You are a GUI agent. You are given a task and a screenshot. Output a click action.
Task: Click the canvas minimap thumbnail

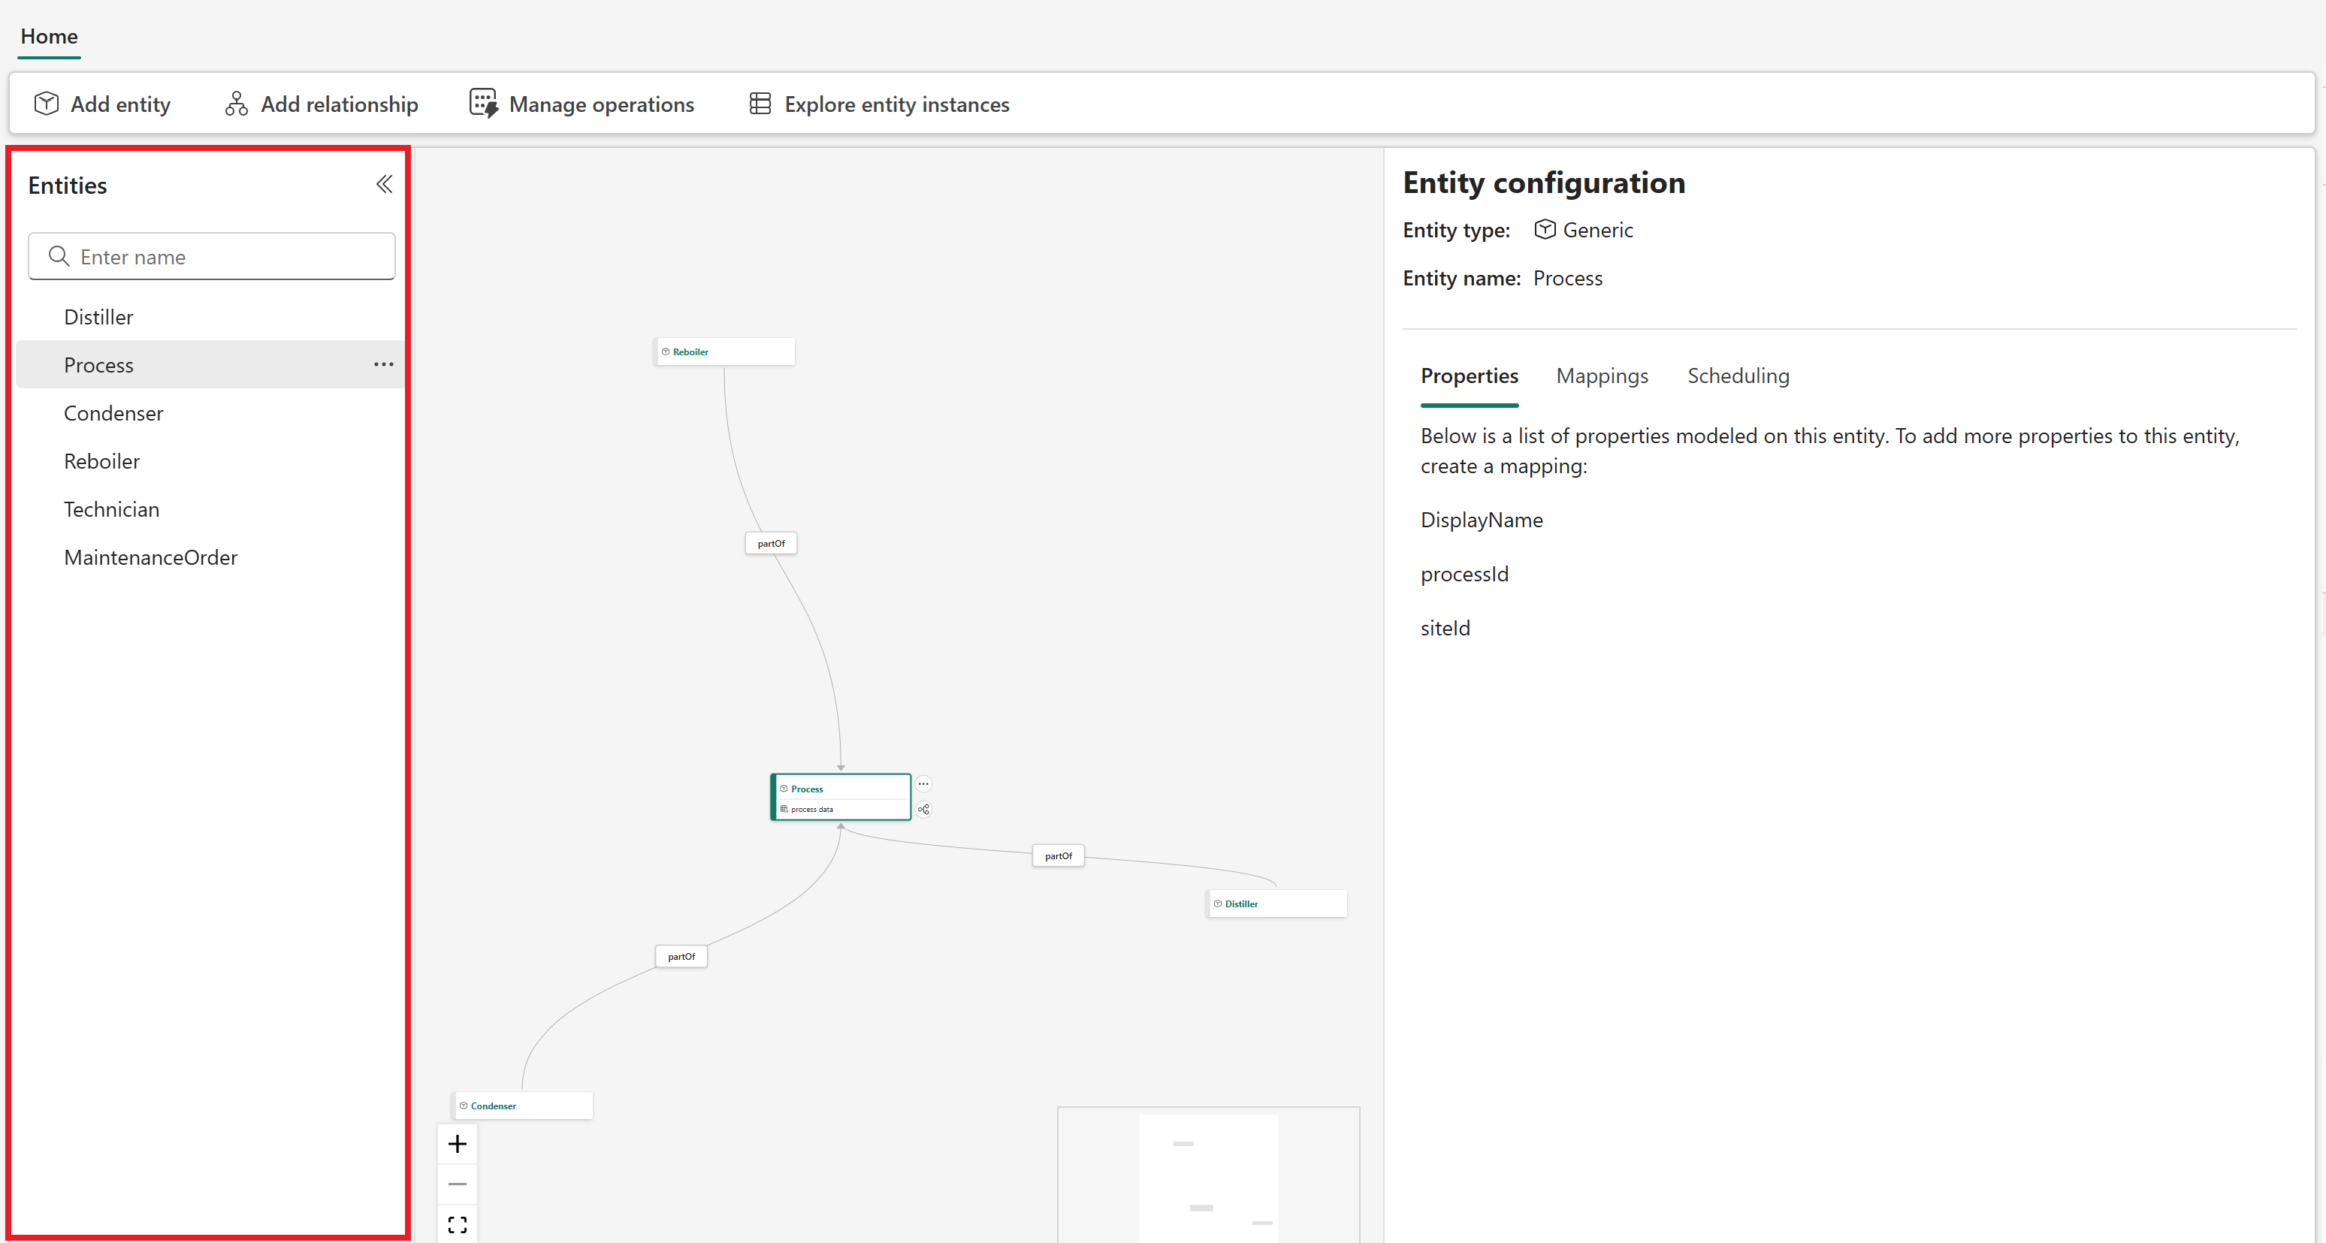tap(1208, 1175)
